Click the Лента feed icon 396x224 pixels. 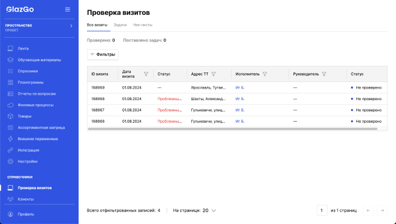click(10, 49)
